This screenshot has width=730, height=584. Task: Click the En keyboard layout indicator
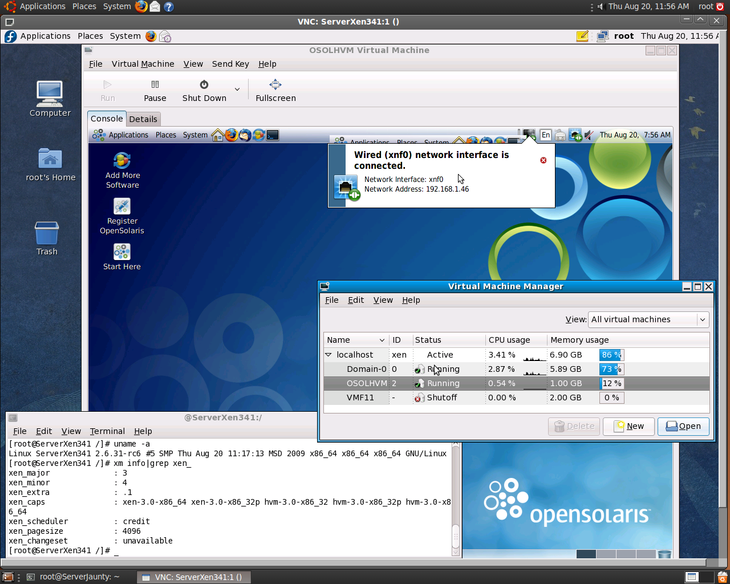pos(546,135)
